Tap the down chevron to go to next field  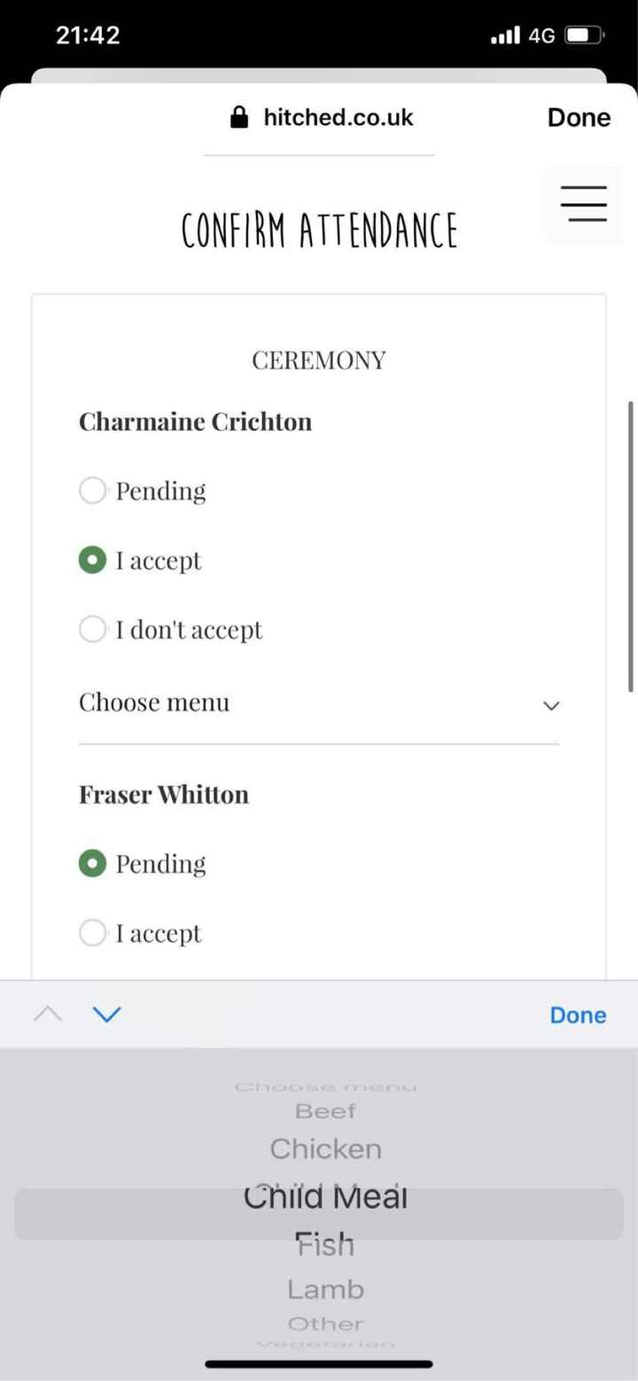coord(105,1014)
